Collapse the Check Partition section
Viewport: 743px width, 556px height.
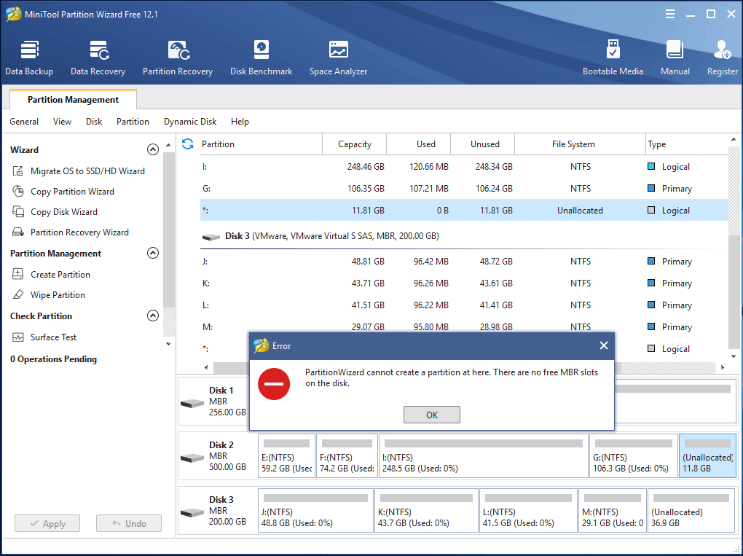tap(153, 316)
